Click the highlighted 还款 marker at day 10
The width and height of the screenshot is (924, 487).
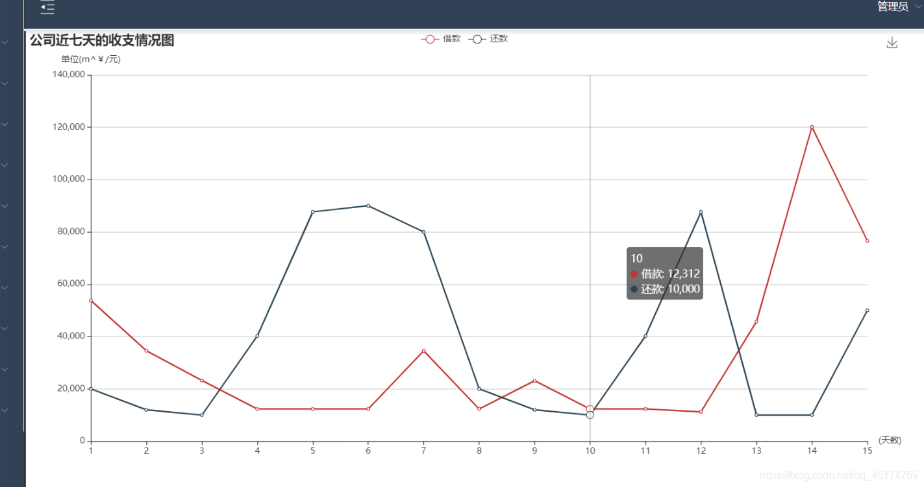(590, 415)
